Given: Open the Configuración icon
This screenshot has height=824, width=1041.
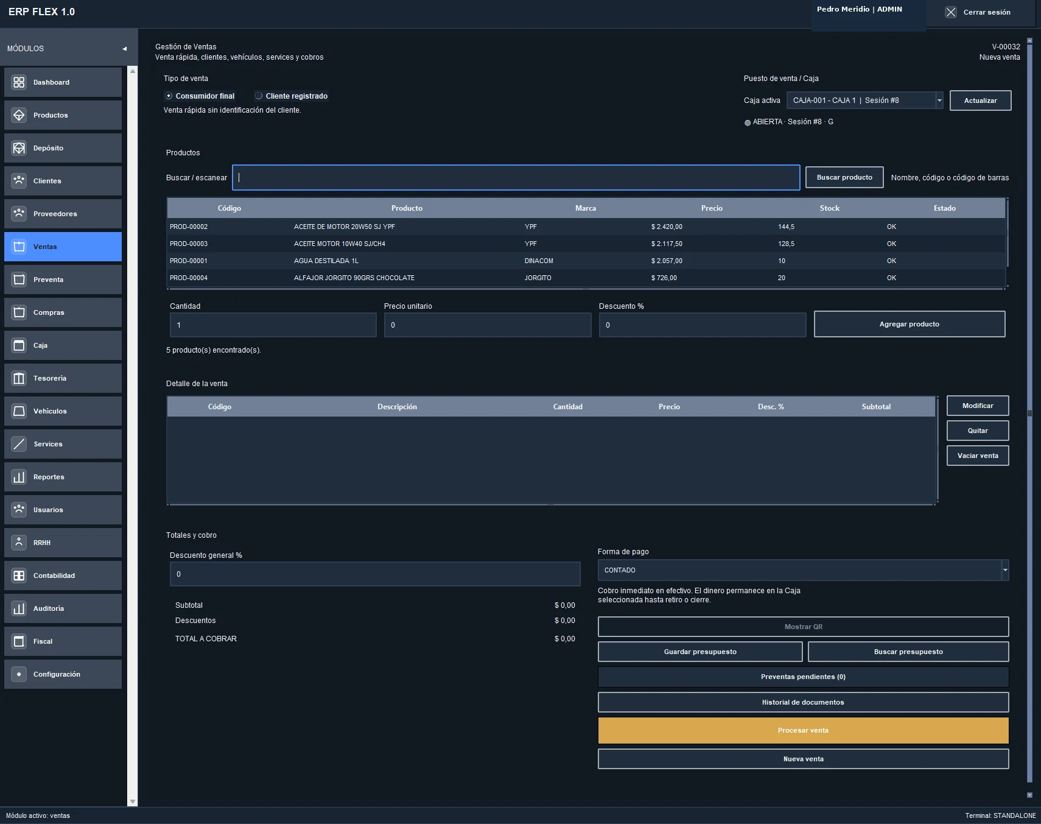Looking at the screenshot, I should tap(19, 674).
